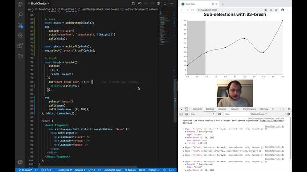Click the go back revision icon in editor toolbar
Screen dimensions: 307x172
[140, 3]
